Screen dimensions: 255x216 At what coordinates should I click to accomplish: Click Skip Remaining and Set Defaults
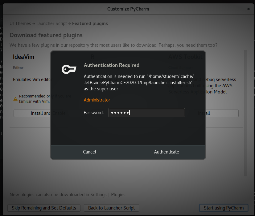click(44, 208)
